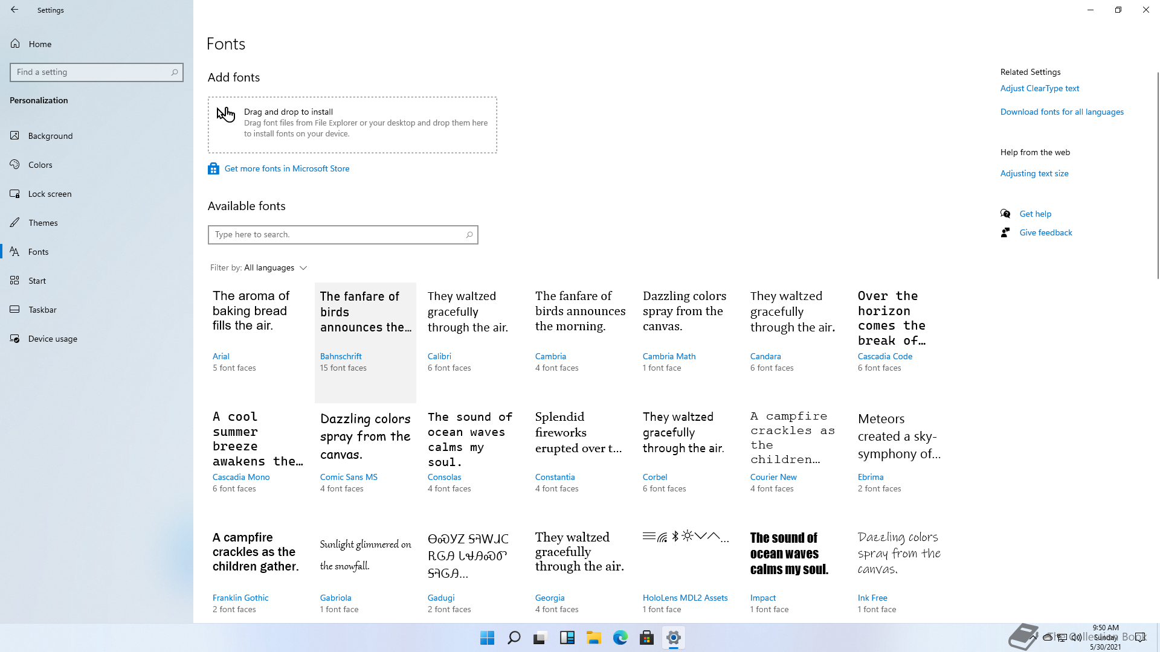Open Task View on the taskbar
1160x652 pixels.
click(x=540, y=638)
